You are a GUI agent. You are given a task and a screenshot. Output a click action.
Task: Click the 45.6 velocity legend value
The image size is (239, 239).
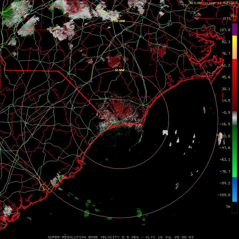click(226, 77)
